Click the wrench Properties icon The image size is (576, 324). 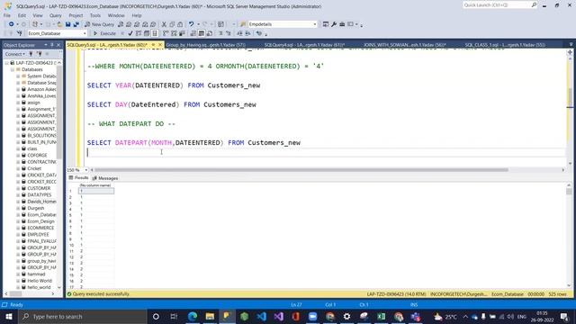pos(334,24)
